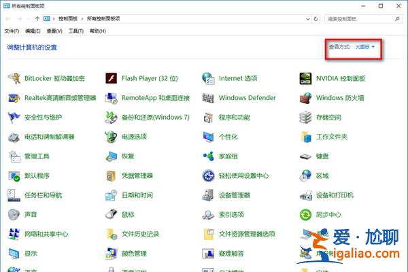Viewport: 408px width, 272px height.
Task: Click 控制面板 in the address breadcrumb
Action: pos(68,19)
